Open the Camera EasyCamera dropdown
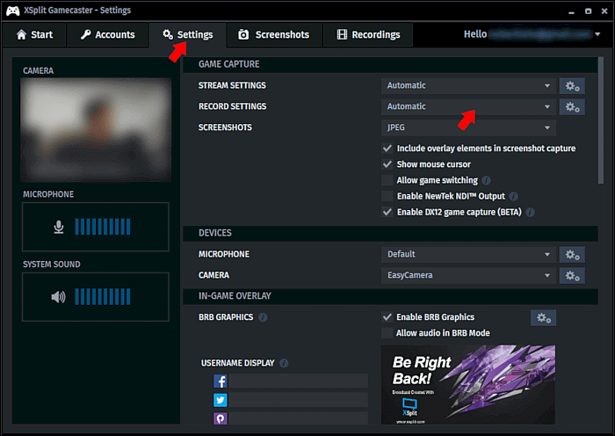Image resolution: width=615 pixels, height=436 pixels. click(469, 275)
